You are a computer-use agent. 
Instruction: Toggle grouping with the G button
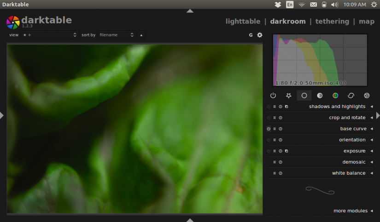tap(251, 35)
